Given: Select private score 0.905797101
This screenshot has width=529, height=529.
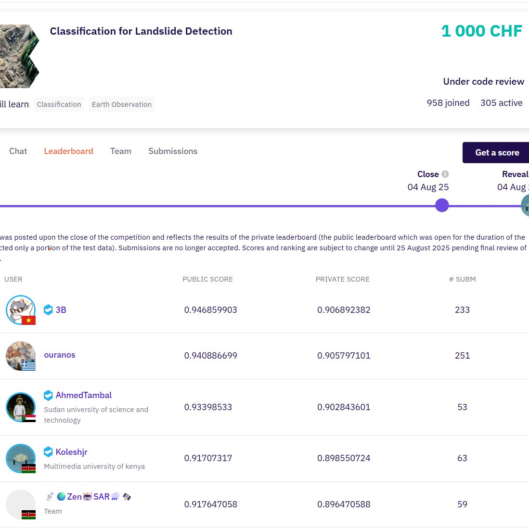Looking at the screenshot, I should point(344,356).
